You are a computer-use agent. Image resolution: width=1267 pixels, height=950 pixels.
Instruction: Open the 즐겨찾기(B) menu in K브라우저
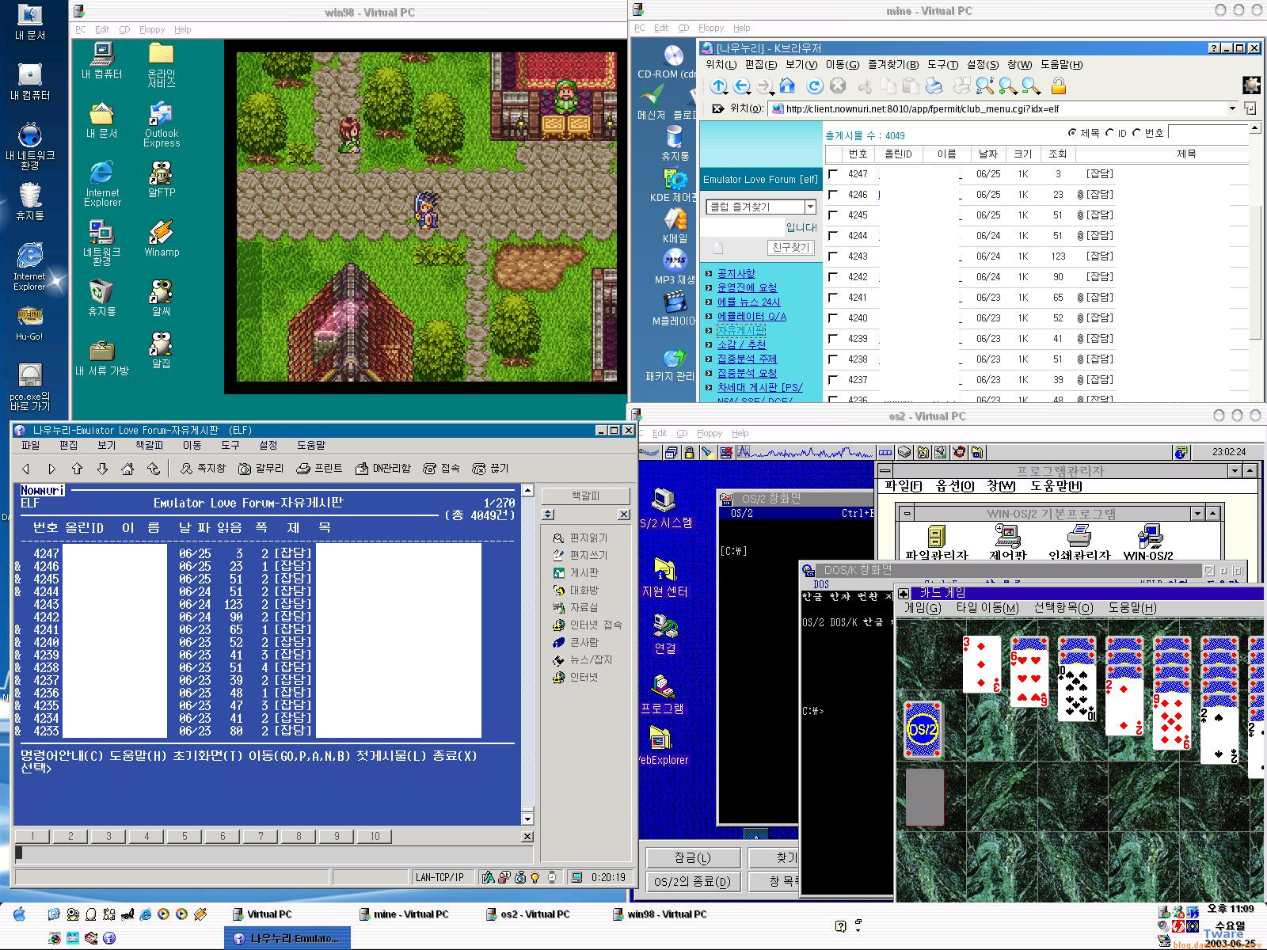[893, 65]
